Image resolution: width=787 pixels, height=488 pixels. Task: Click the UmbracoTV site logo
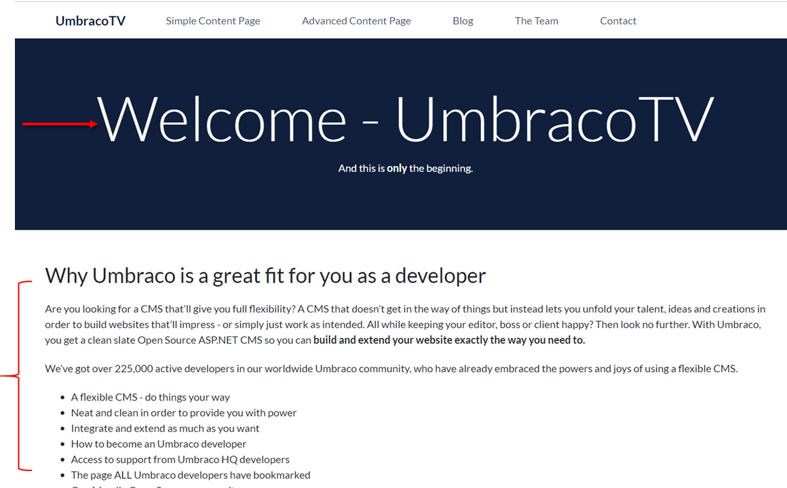(90, 20)
